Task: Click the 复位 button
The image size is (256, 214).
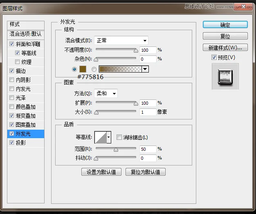Action: pos(225,36)
